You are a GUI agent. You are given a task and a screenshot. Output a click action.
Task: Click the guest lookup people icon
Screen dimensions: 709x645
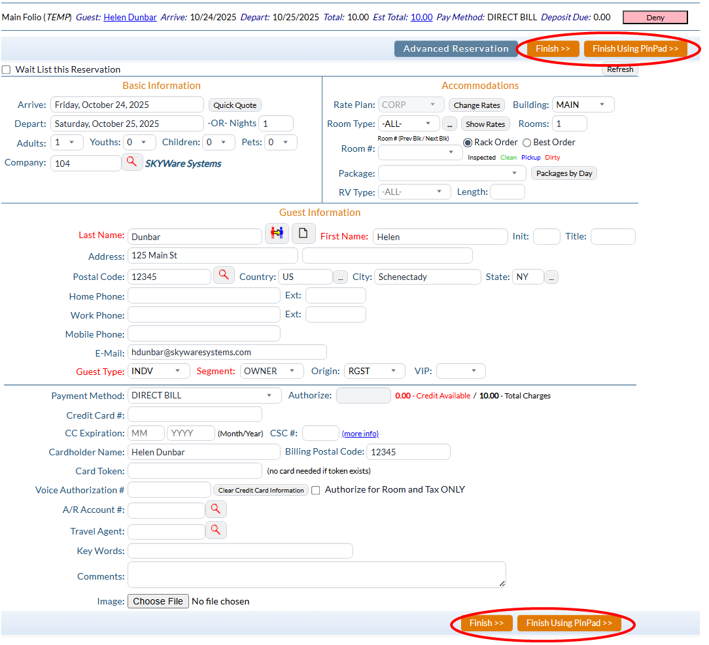pos(277,233)
